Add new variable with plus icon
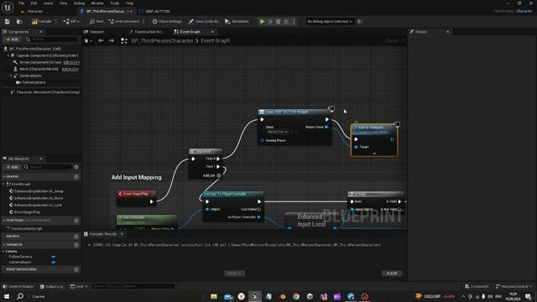Image resolution: width=537 pixels, height=302 pixels. 76,245
